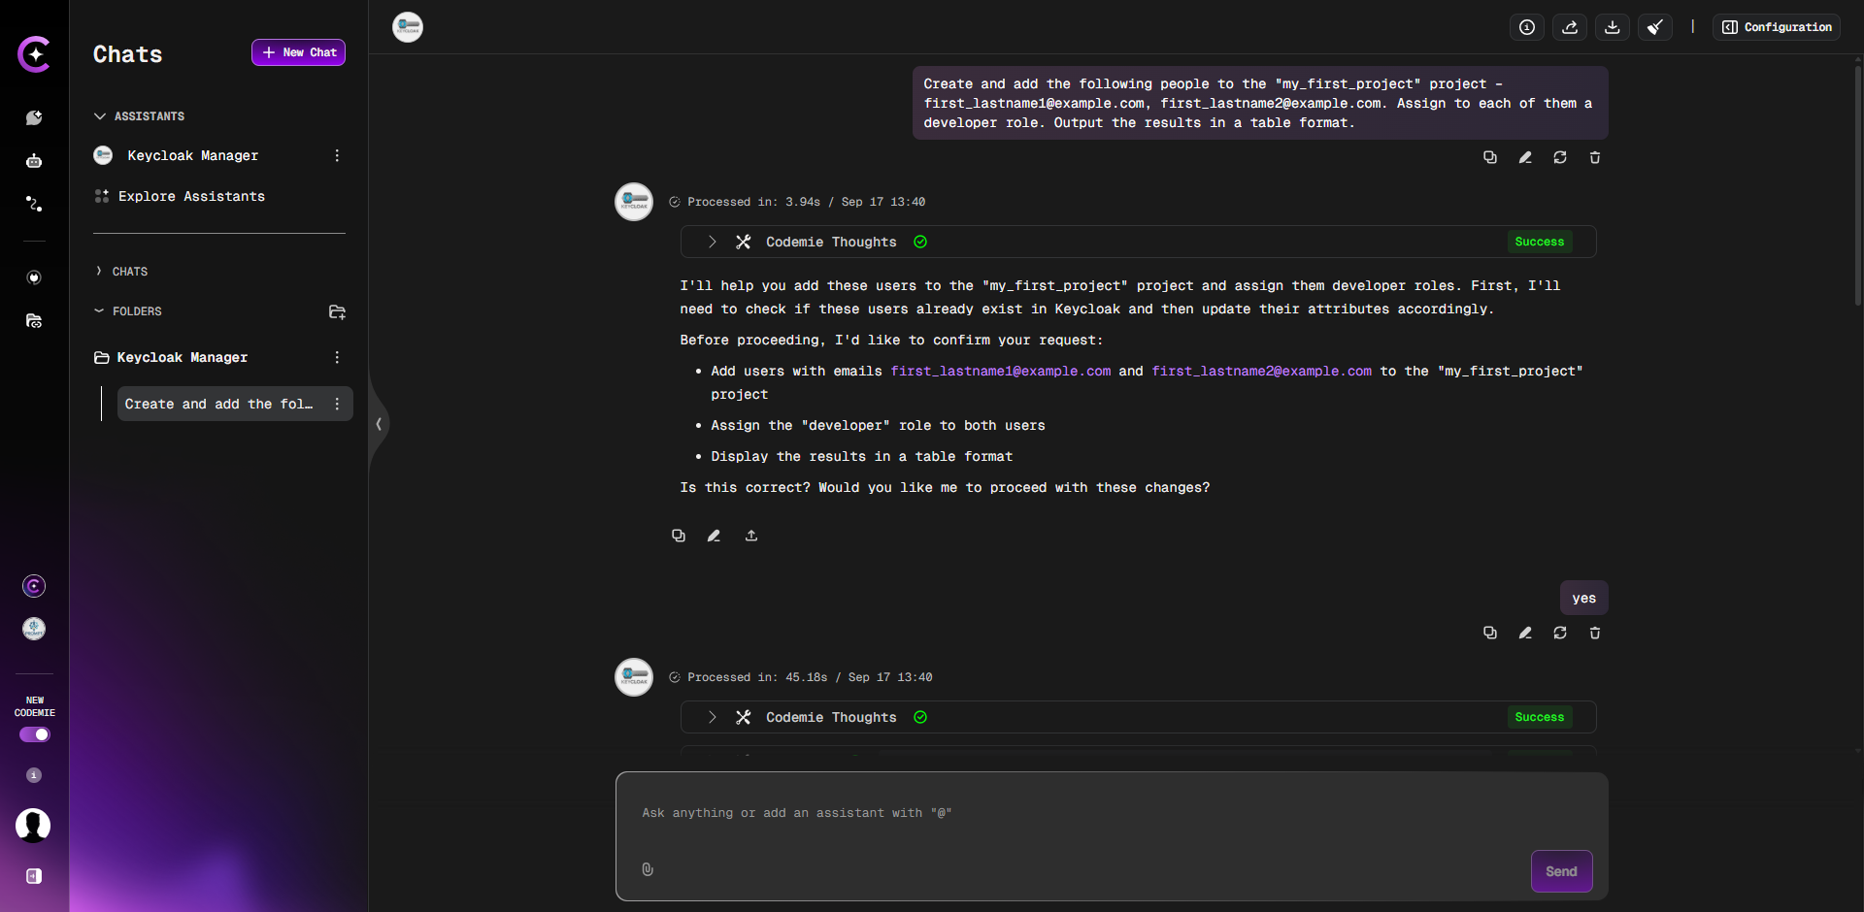
Task: Toggle the New Codemie switch
Action: pyautogui.click(x=35, y=734)
